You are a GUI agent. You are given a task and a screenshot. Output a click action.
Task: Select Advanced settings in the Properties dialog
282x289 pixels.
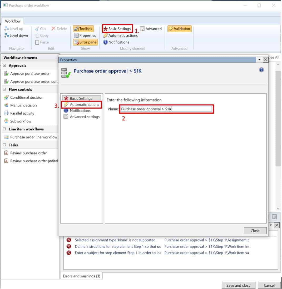[84, 117]
